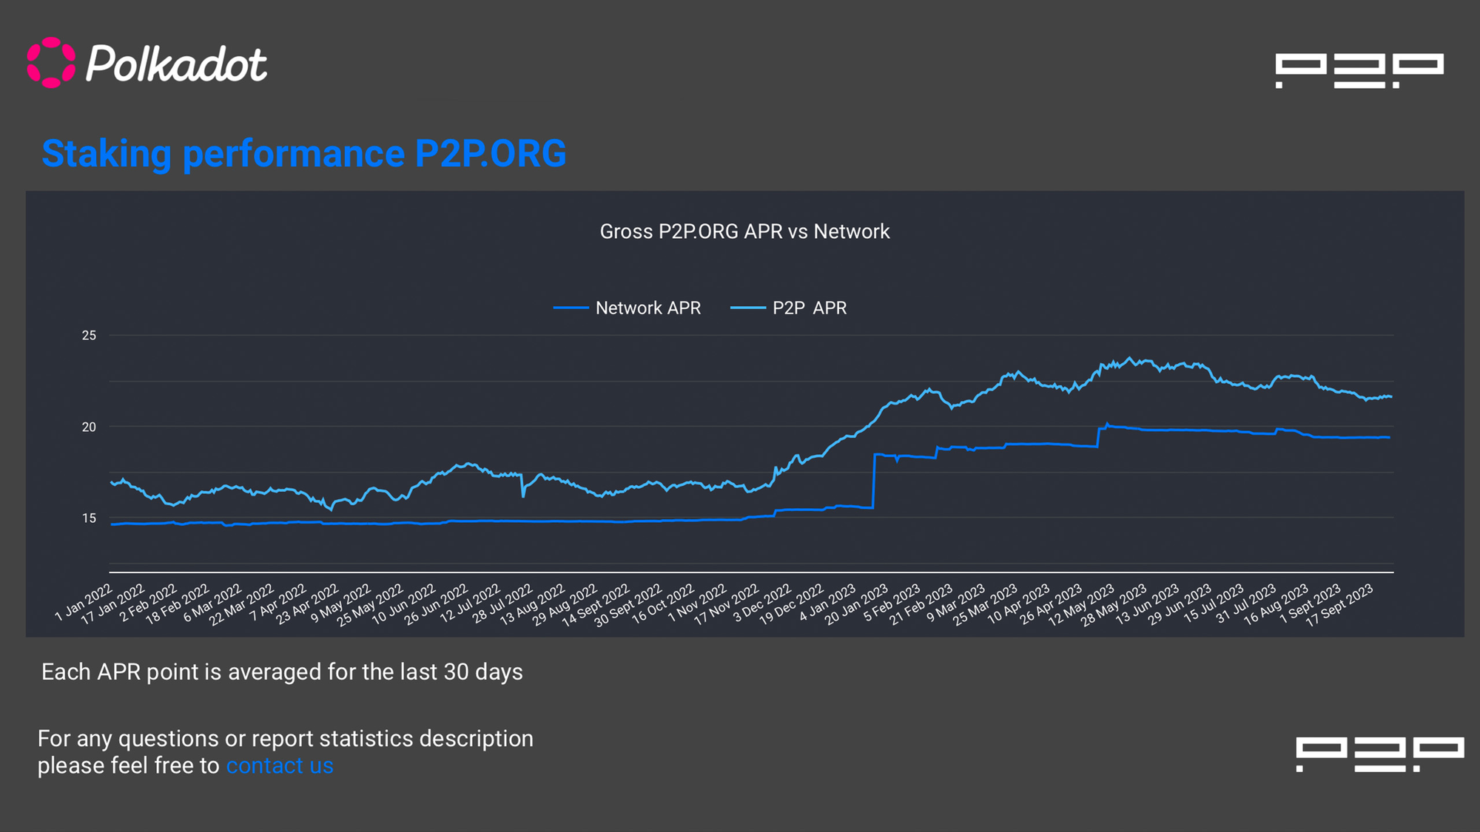
Task: Click the x-axis label '12 Jul 2022'
Action: [x=471, y=603]
